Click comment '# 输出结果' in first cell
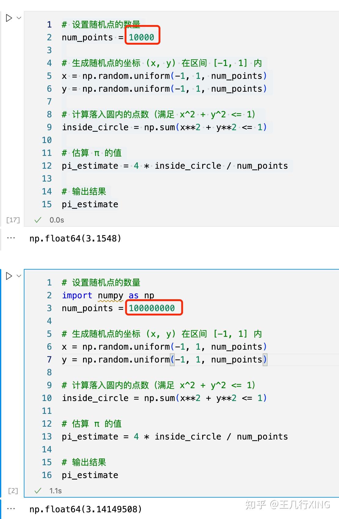339x519 pixels. tap(84, 191)
